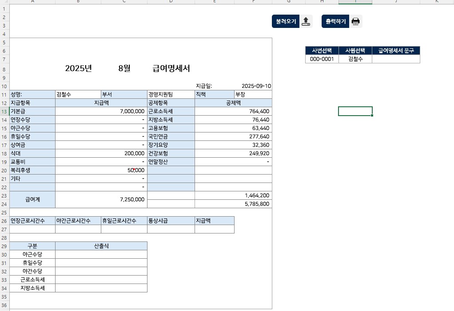This screenshot has height=311, width=454.
Task: Open the 사번선택 cell showing 000-0001
Action: [x=322, y=59]
